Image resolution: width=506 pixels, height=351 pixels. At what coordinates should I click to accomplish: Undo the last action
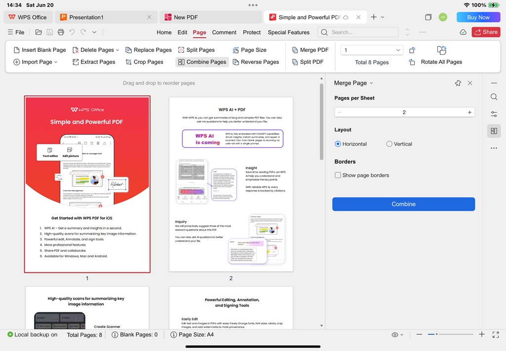[72, 32]
